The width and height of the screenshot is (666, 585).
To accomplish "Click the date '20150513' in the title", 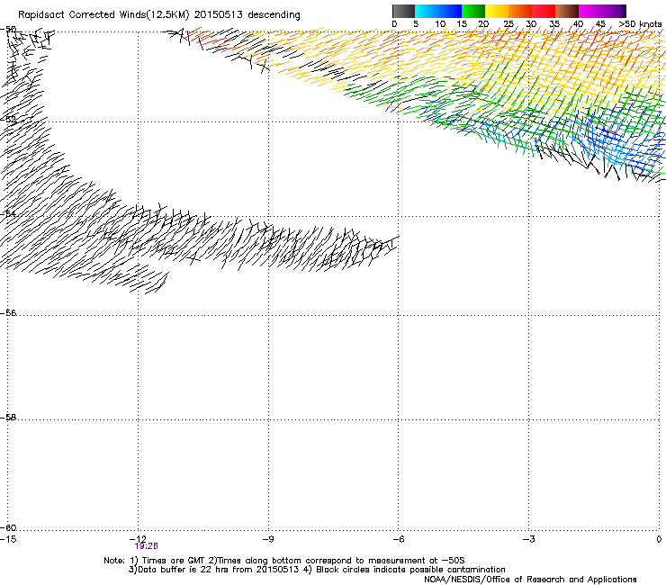I will 219,15.
